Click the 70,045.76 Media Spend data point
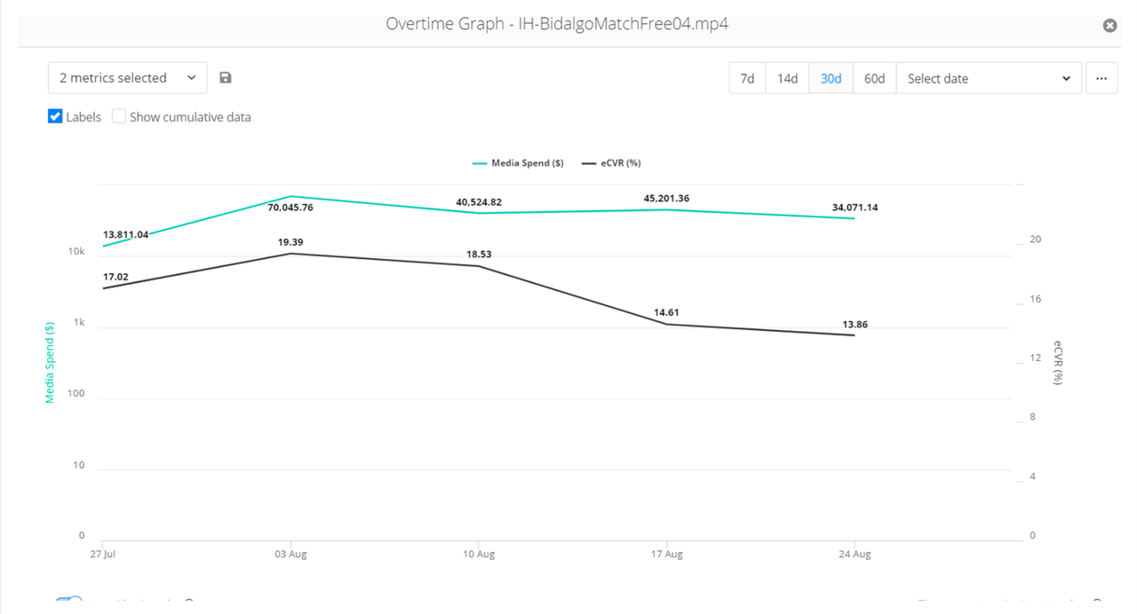The width and height of the screenshot is (1137, 614). 290,196
